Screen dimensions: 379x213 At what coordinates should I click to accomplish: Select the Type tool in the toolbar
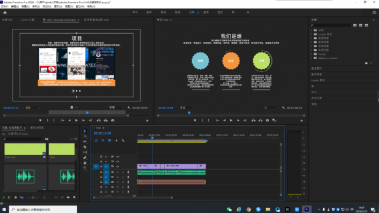pos(85,168)
